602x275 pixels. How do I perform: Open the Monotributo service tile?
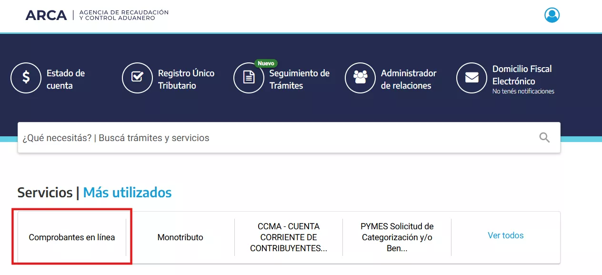tap(180, 237)
